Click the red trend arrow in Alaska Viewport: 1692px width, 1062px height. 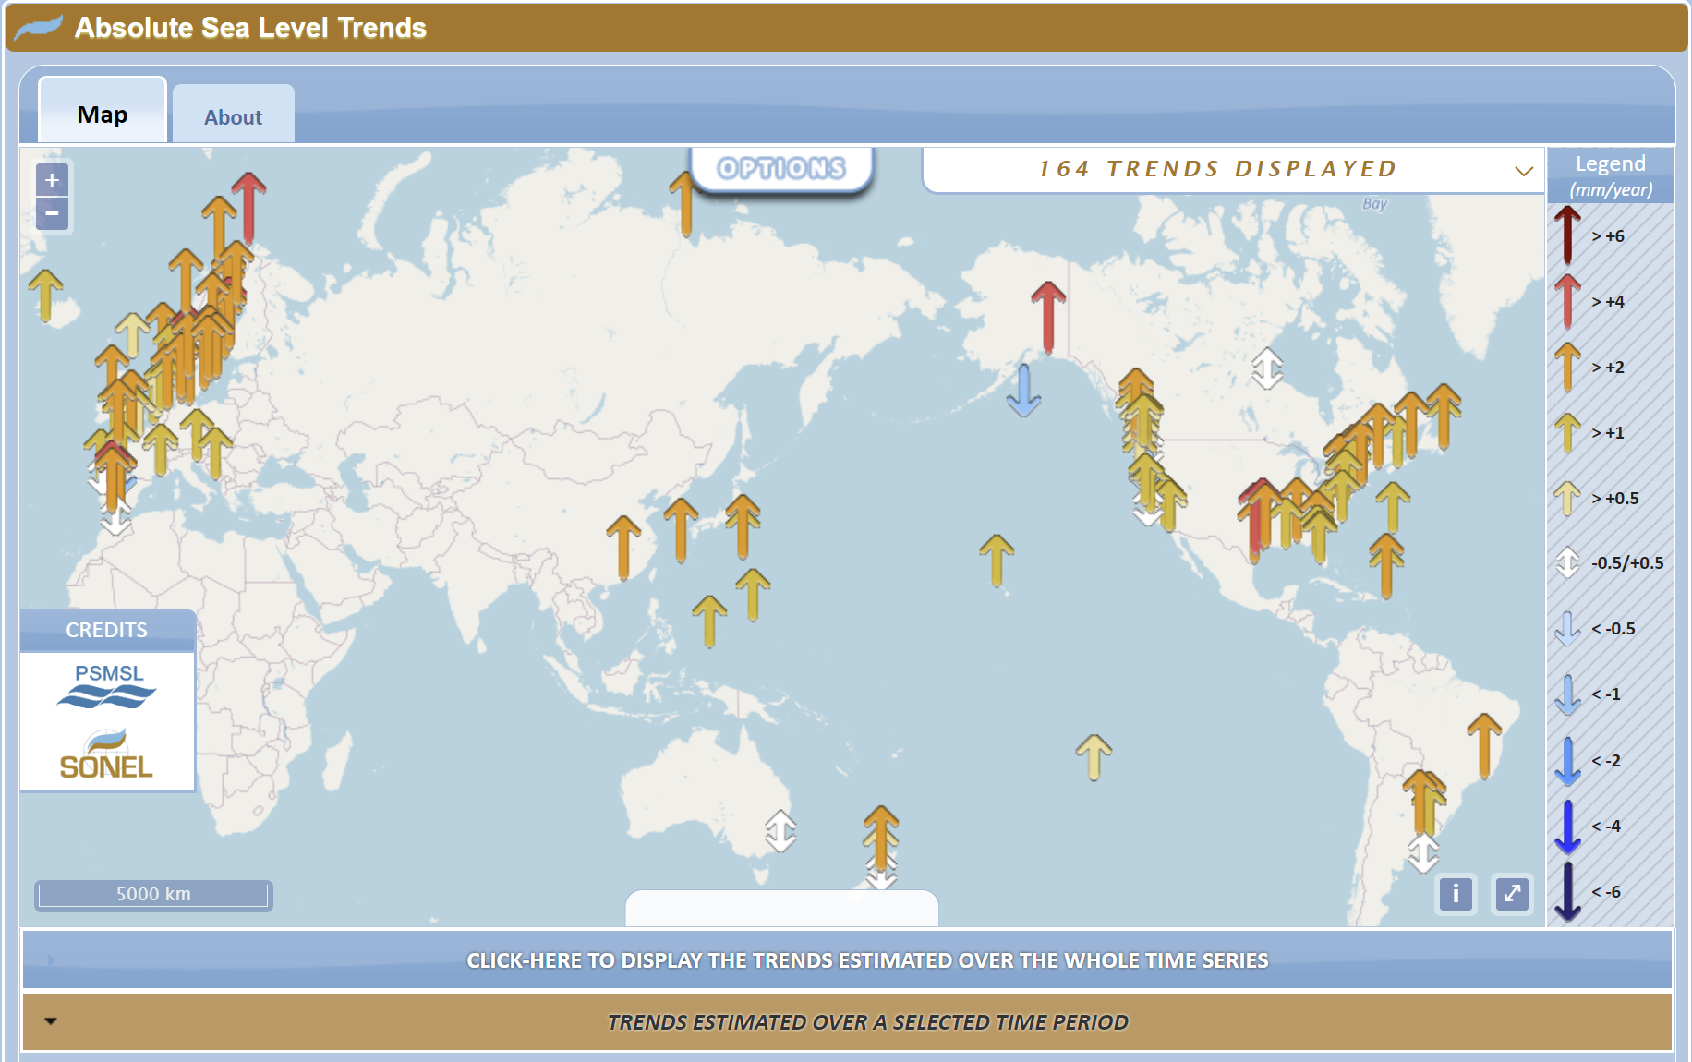coord(1047,316)
